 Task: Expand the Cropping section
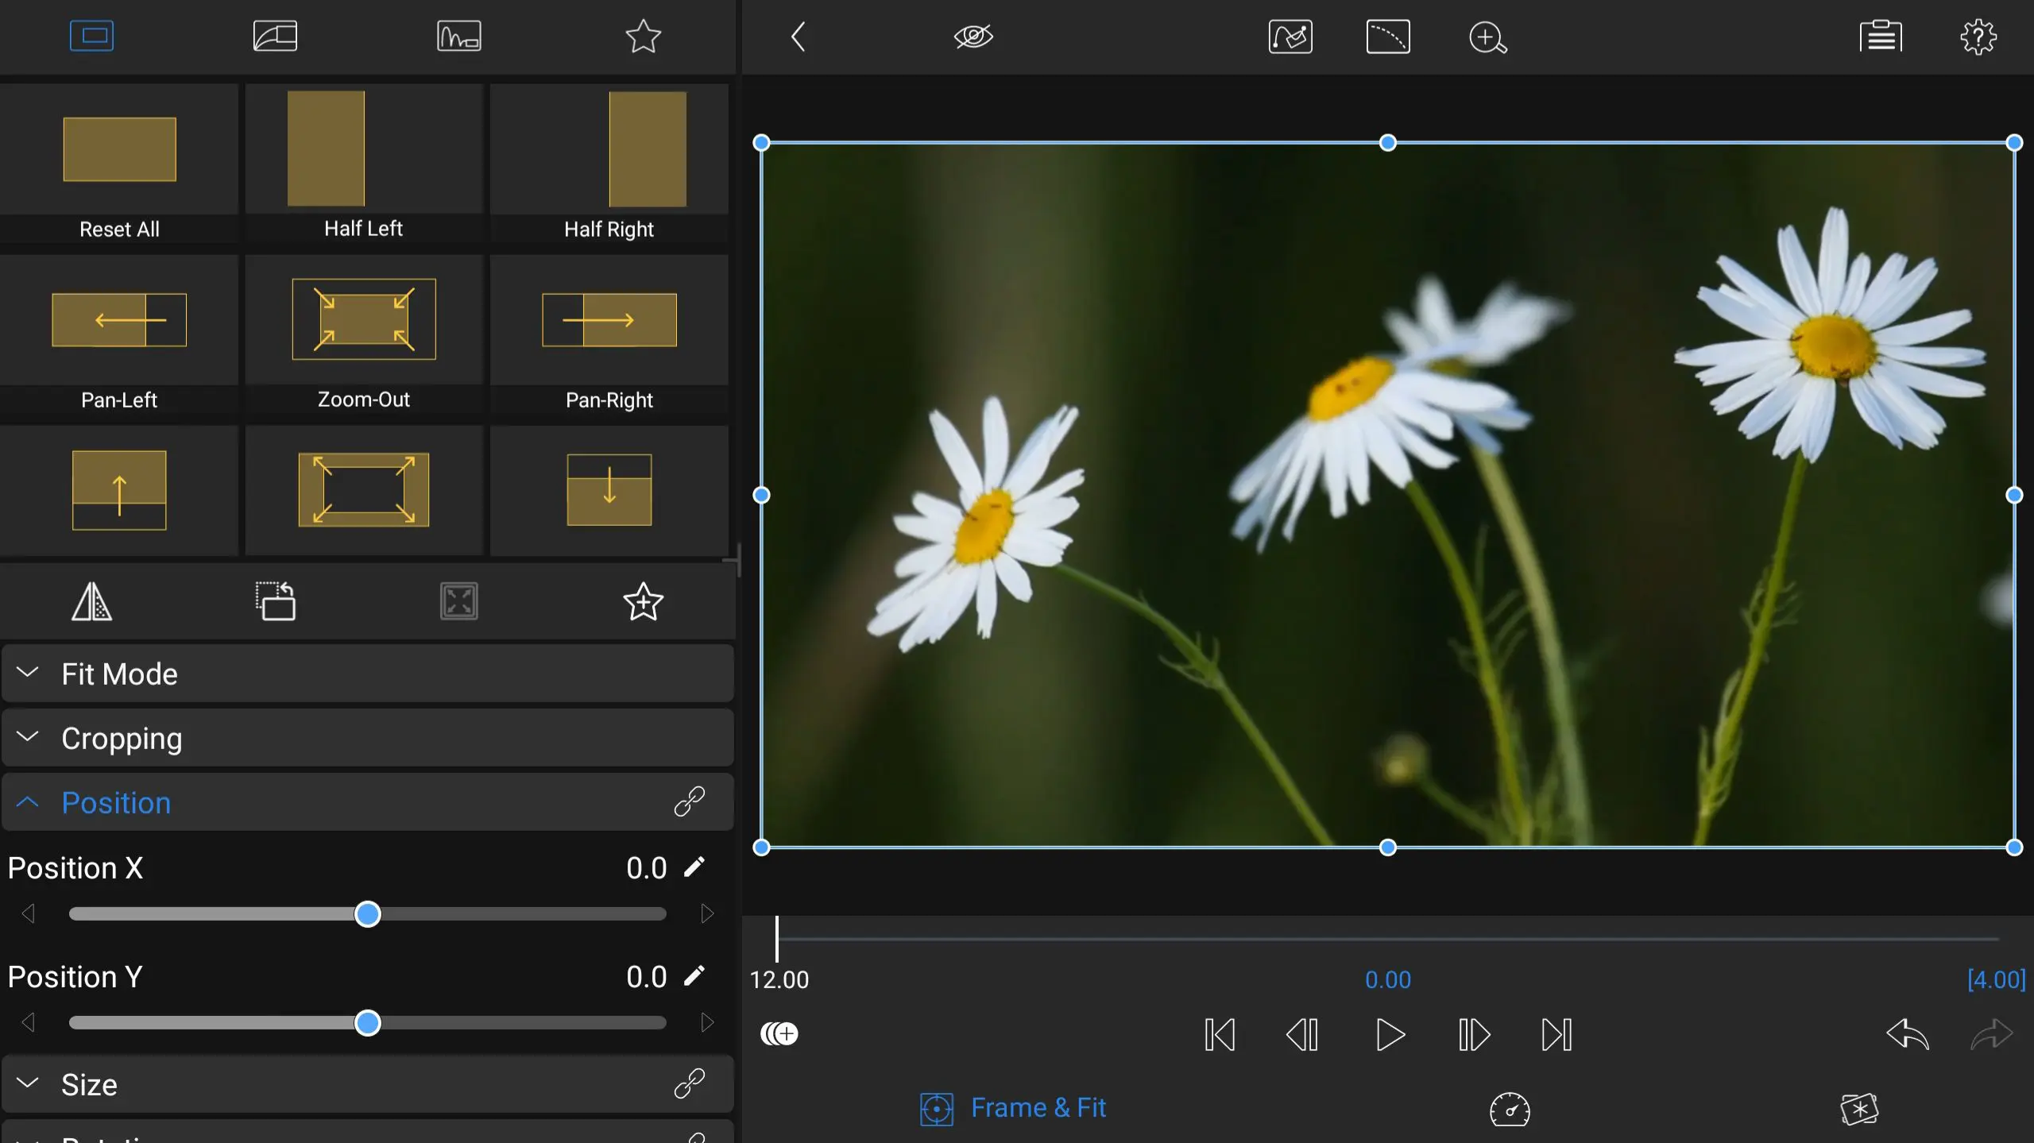pos(122,738)
